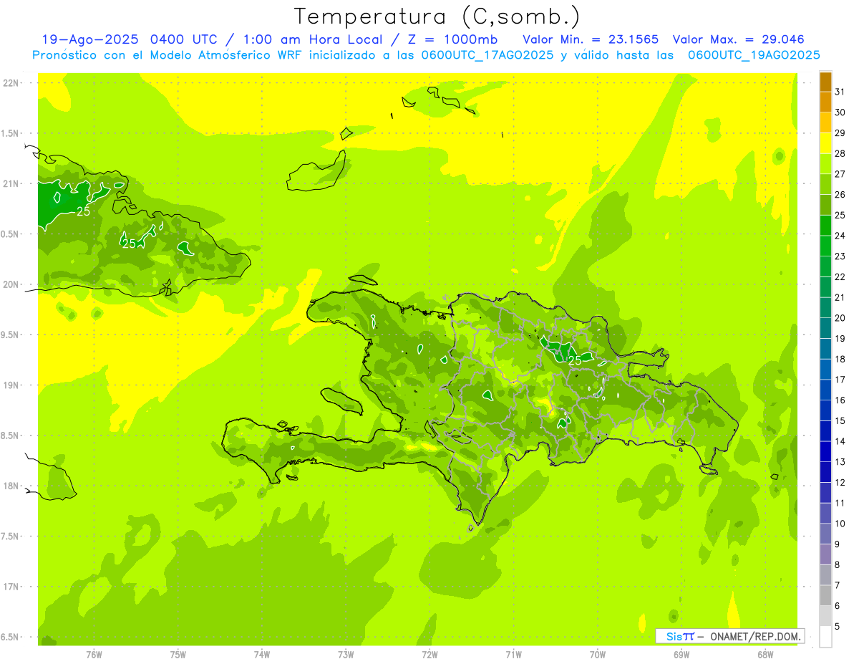Click the 18N latitude axis label

pos(11,486)
